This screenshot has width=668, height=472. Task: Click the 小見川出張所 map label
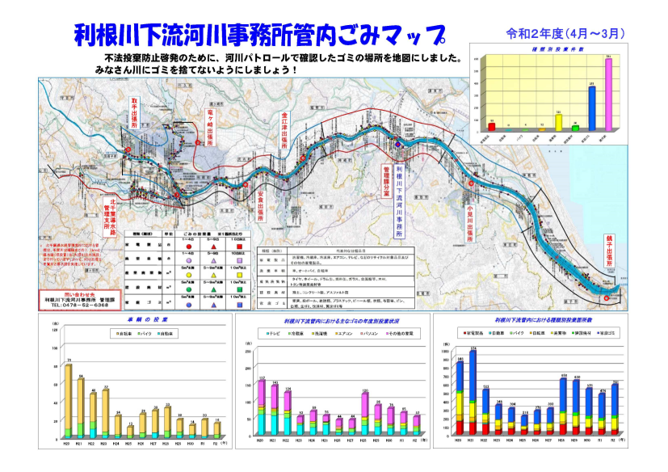(x=470, y=223)
